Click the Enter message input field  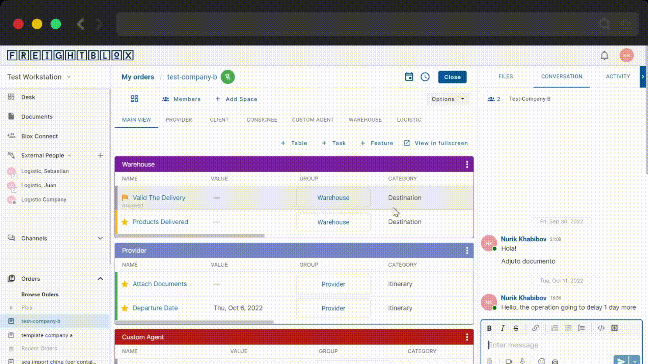click(562, 345)
